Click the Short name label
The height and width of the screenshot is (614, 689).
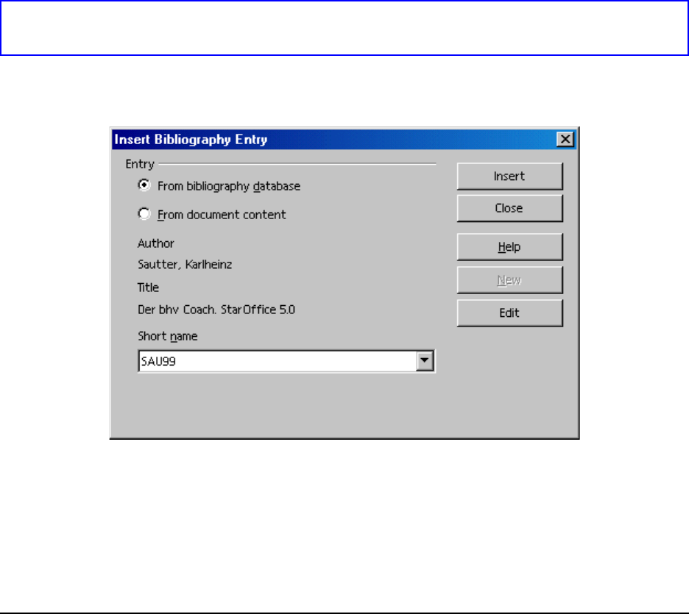point(167,336)
